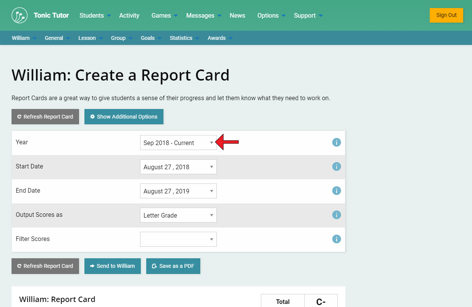472x307 pixels.
Task: Open the Students menu
Action: pyautogui.click(x=95, y=16)
